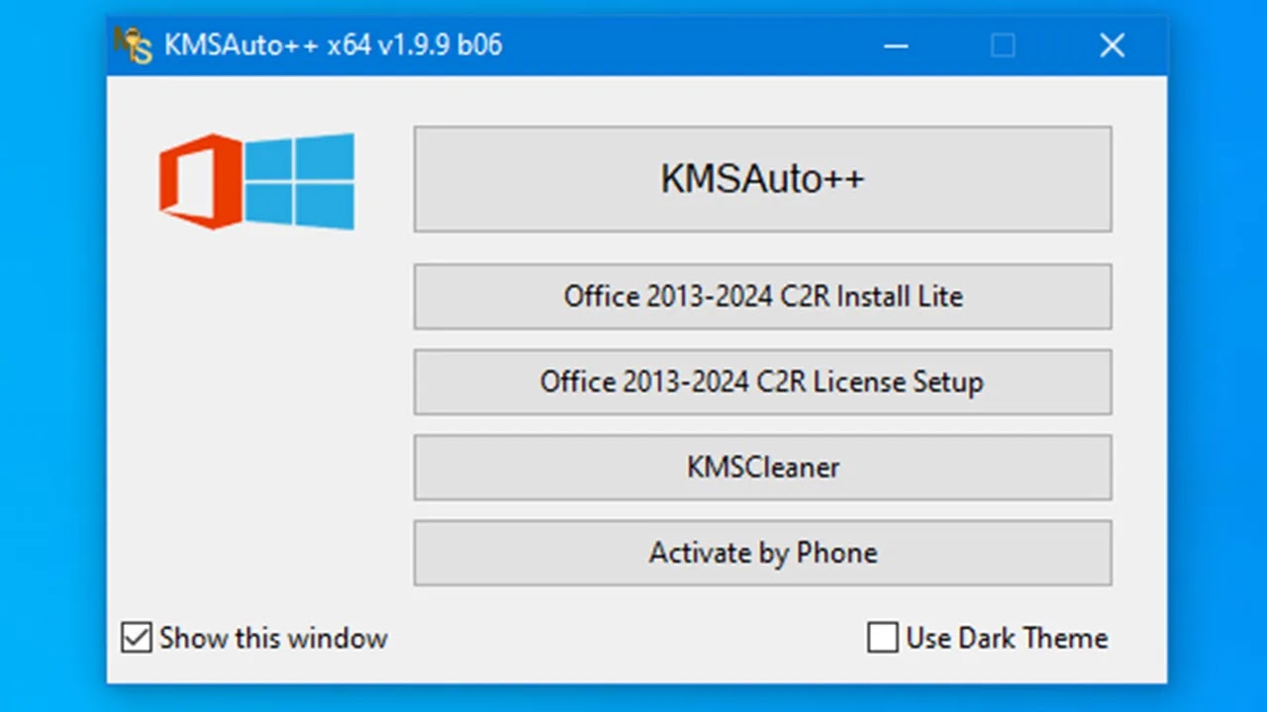Screen dimensions: 1267x712
Task: Click the blue Windows logo
Action: click(300, 181)
